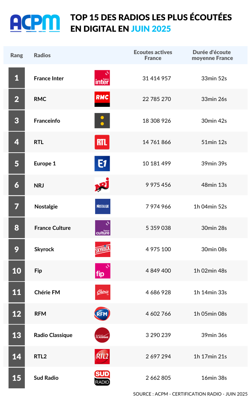Click the Franceinfo yellow dots logo

point(102,121)
